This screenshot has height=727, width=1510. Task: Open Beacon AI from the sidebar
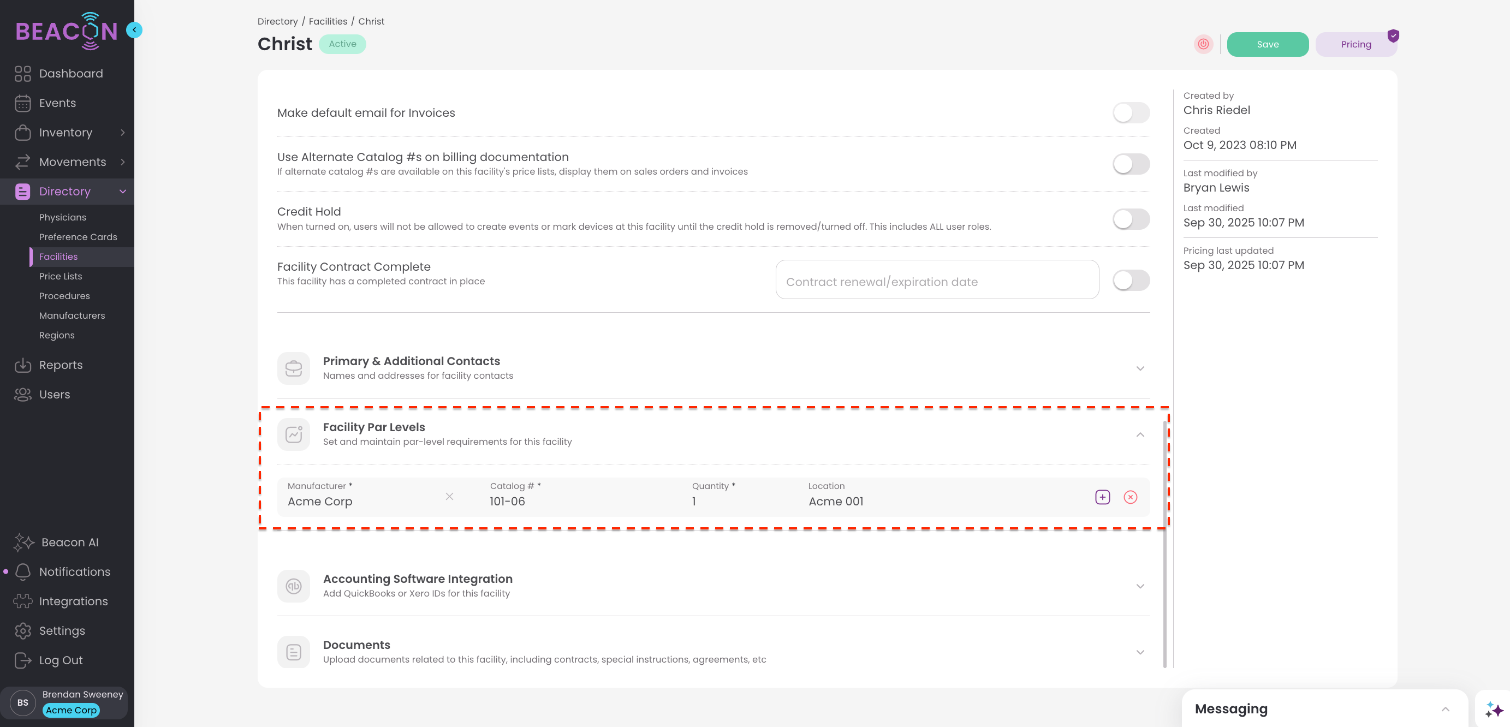point(69,542)
